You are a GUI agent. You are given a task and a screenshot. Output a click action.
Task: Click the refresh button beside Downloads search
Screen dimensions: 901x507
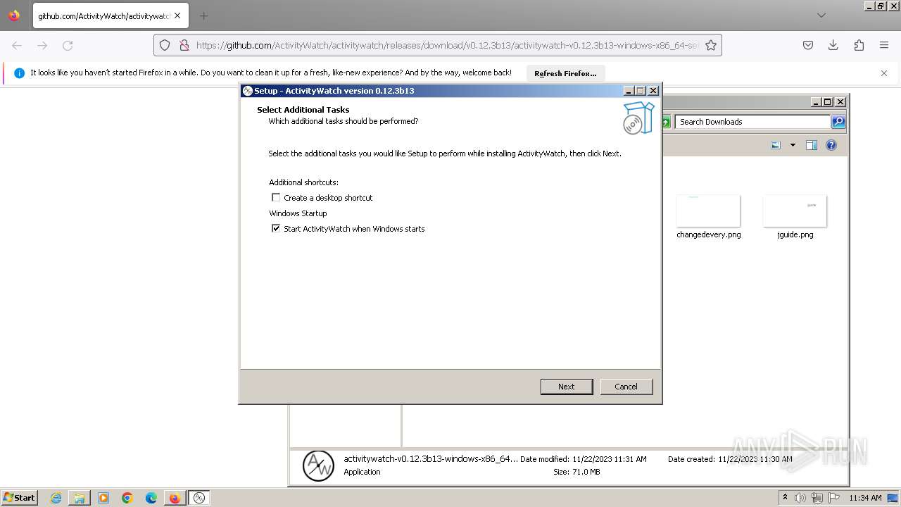[x=665, y=122]
